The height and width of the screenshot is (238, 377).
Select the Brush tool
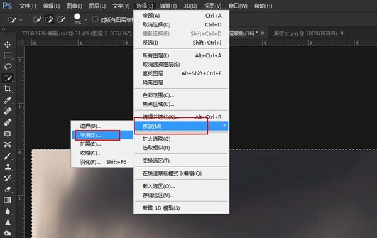pos(8,156)
